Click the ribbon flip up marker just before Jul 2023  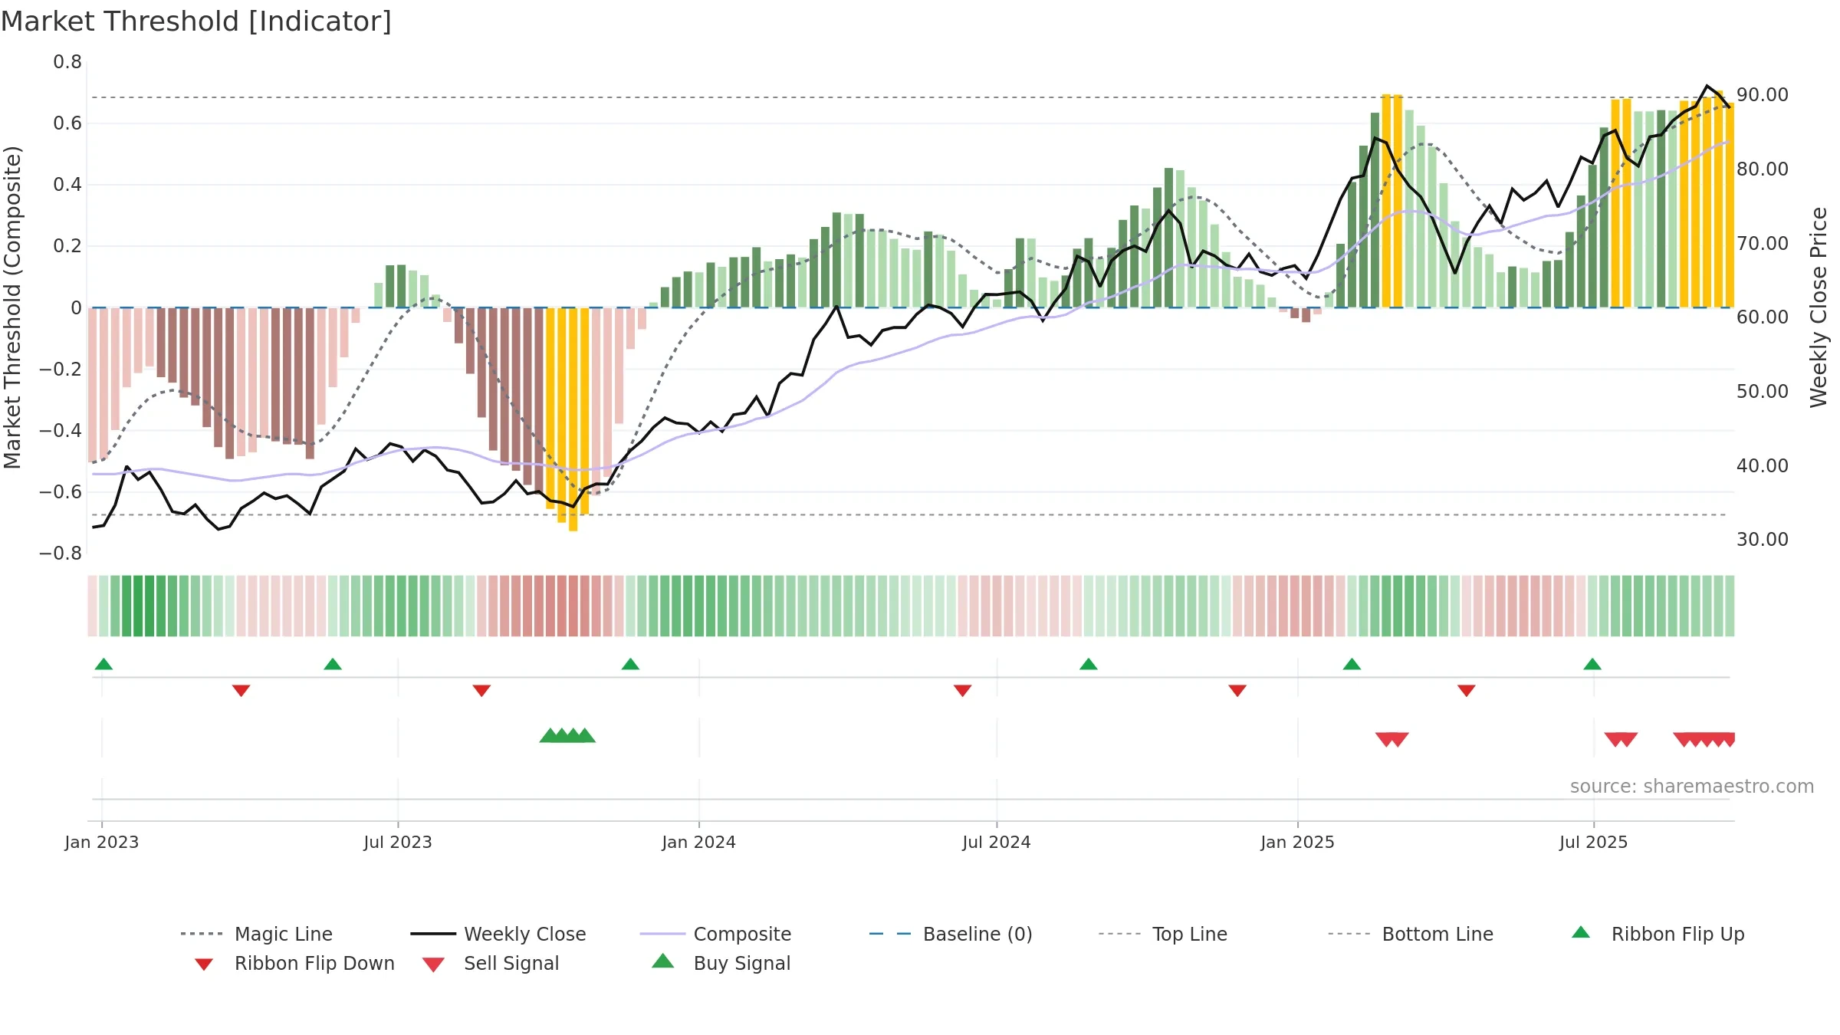point(333,664)
